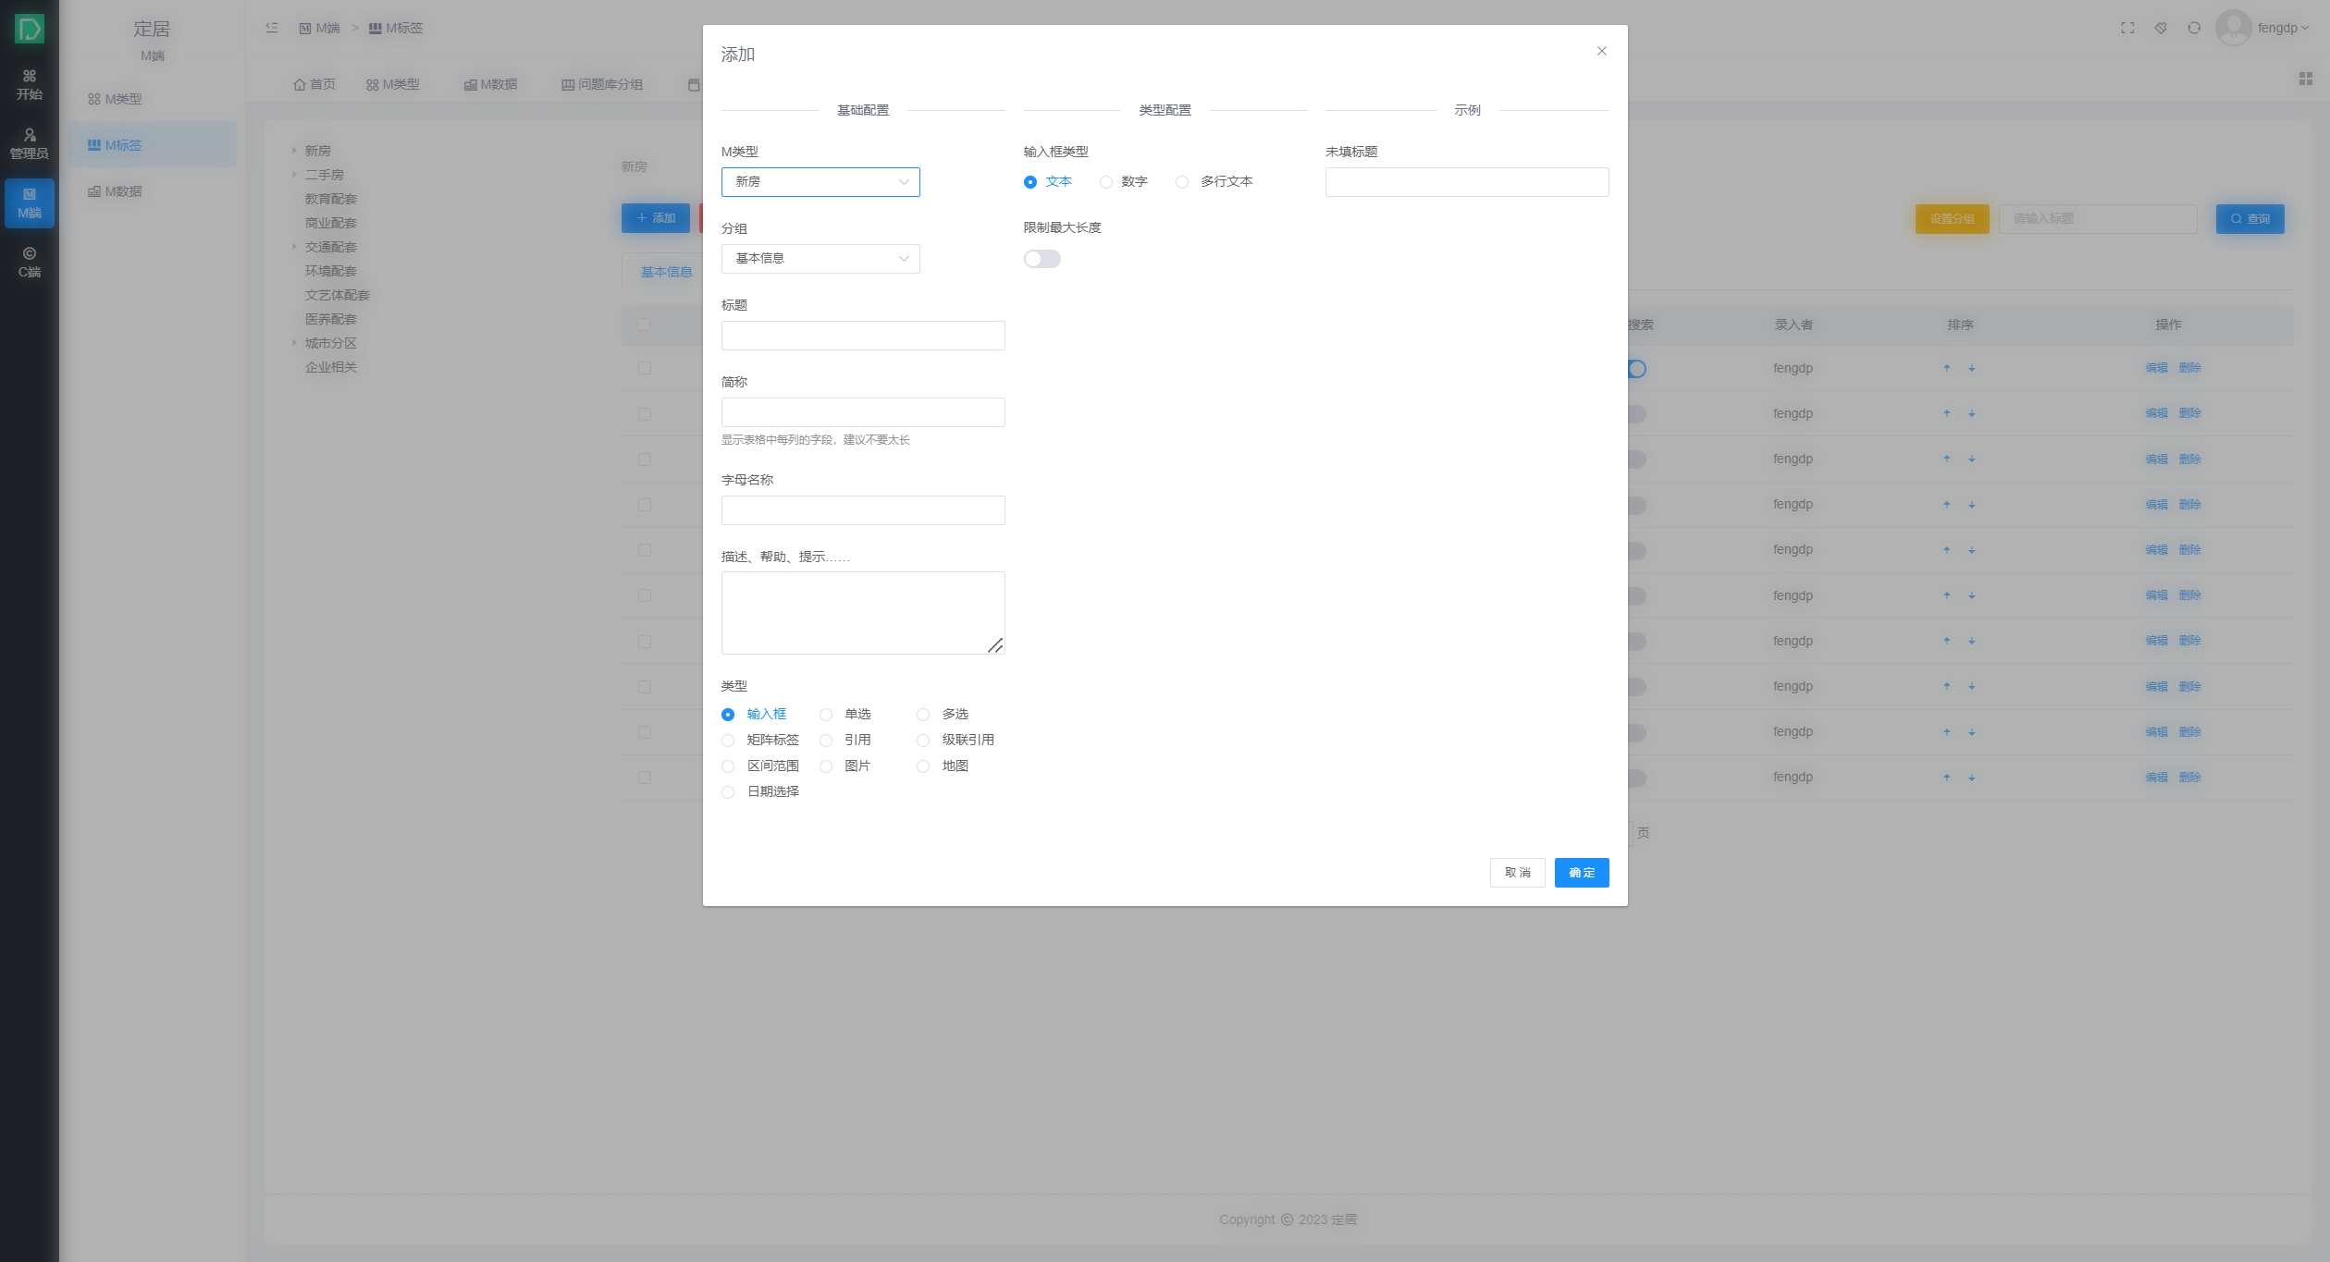Click the 确定 button

pos(1582,873)
